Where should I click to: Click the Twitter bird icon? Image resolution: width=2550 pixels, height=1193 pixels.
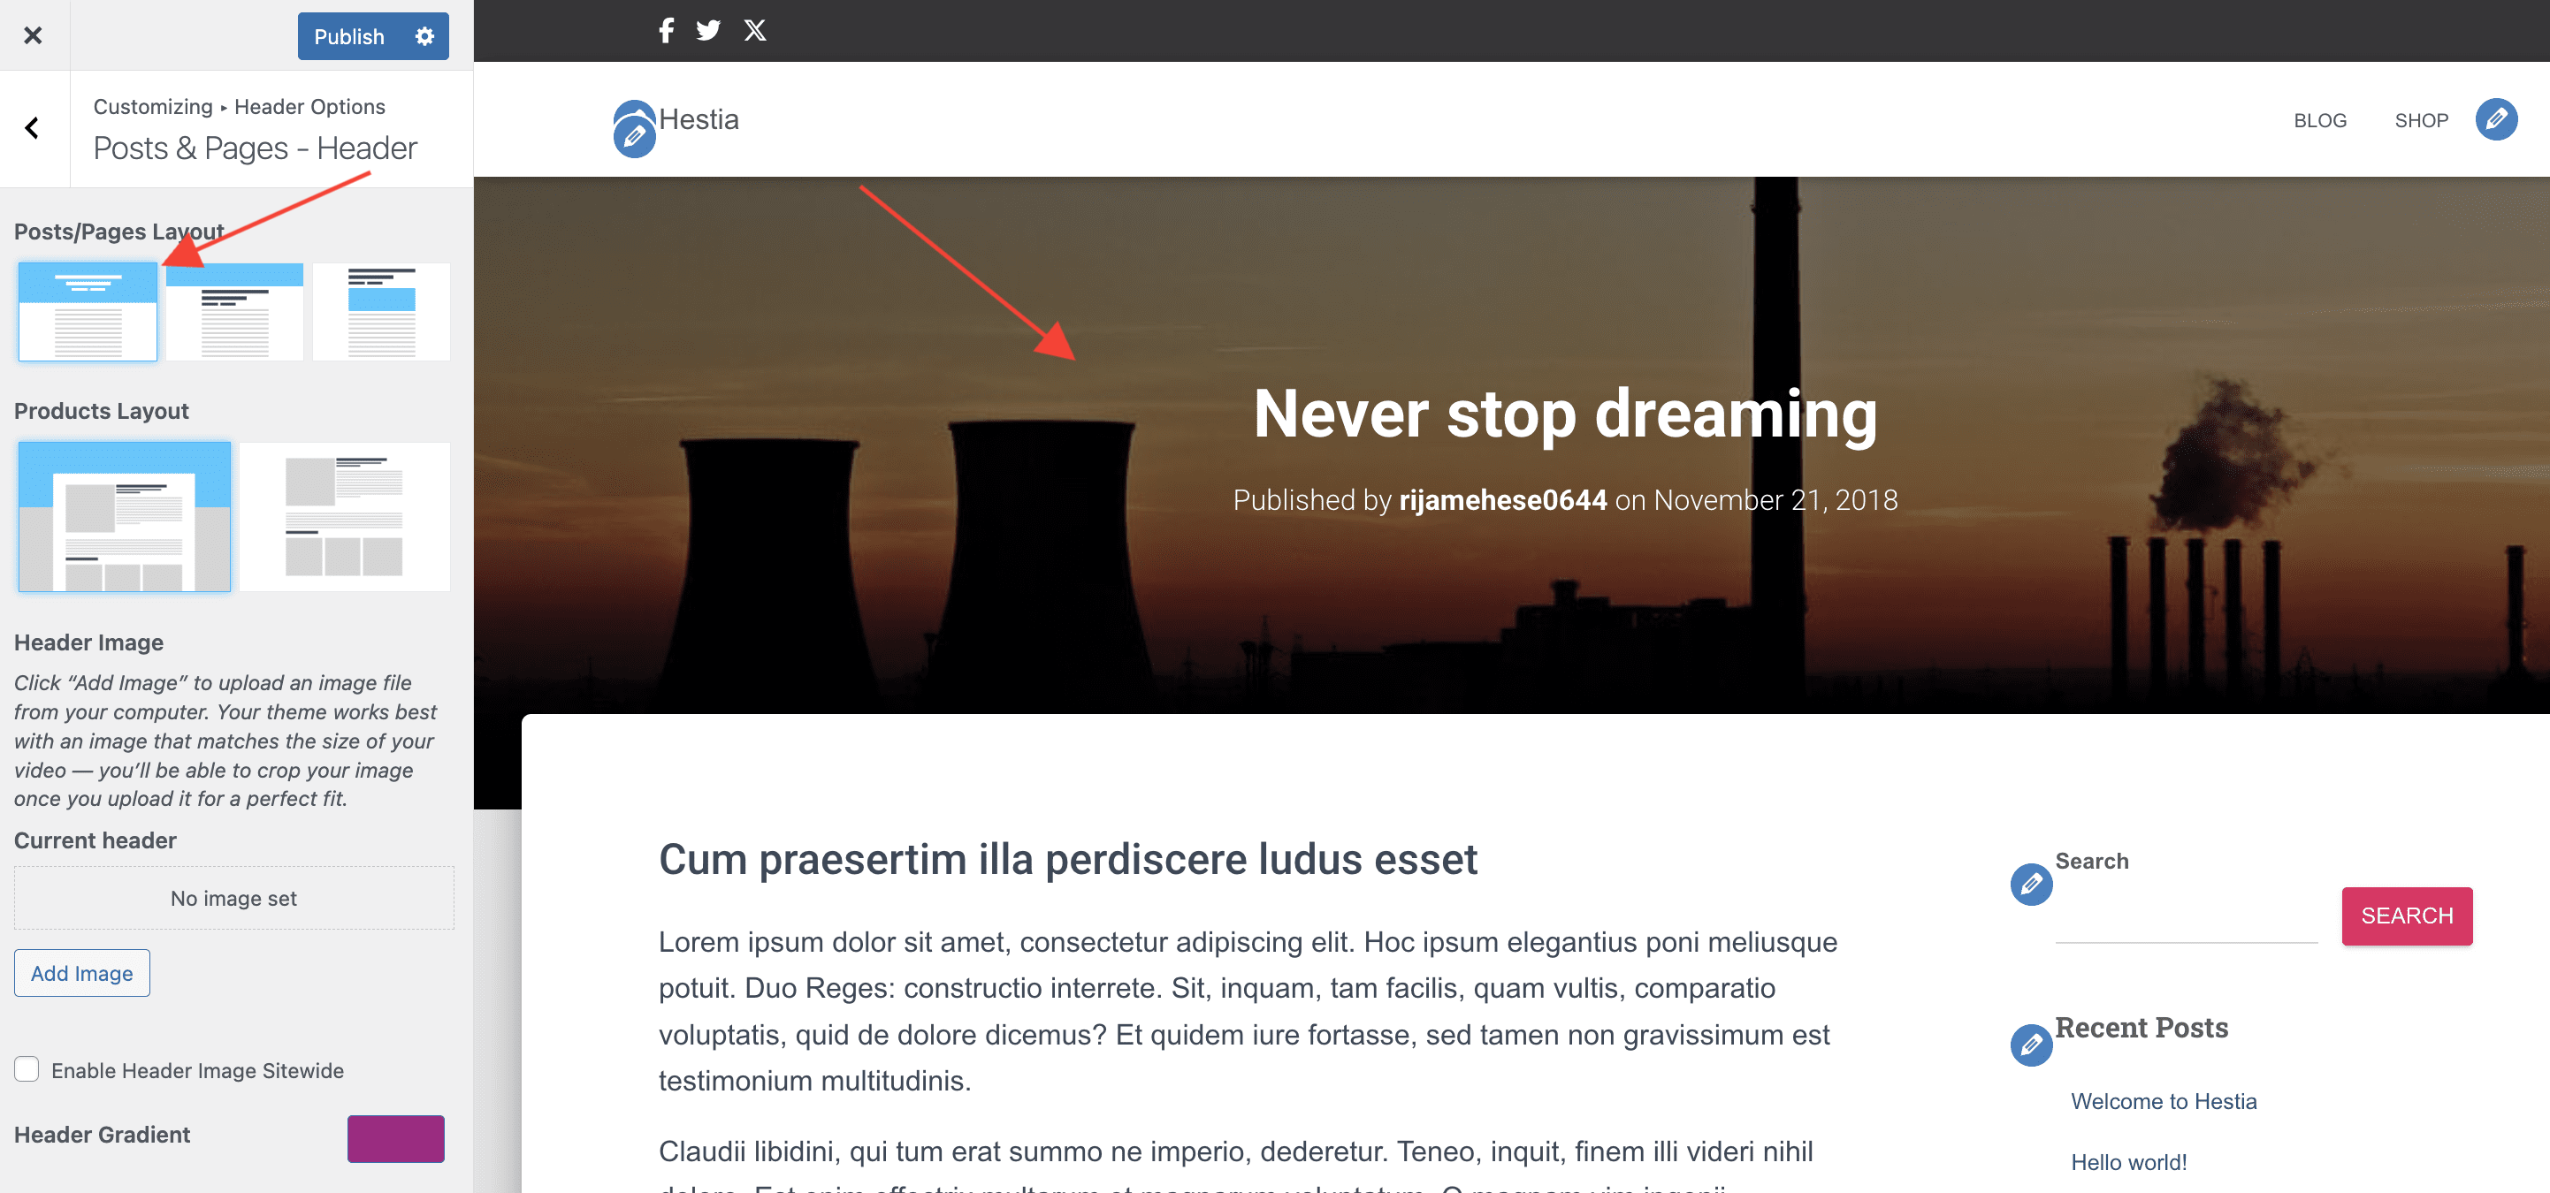707,31
